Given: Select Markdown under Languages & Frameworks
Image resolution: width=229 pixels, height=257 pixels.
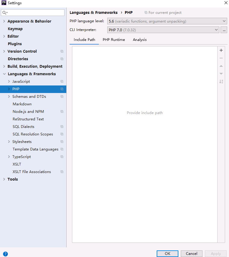Looking at the screenshot, I should tap(22, 104).
